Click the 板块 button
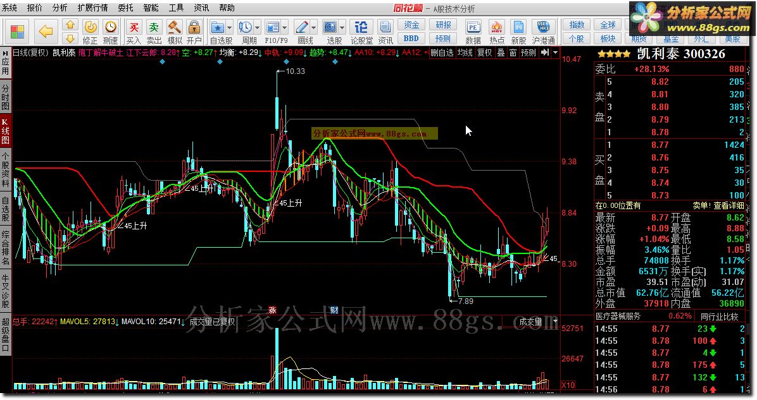757x400 pixels. pos(608,39)
